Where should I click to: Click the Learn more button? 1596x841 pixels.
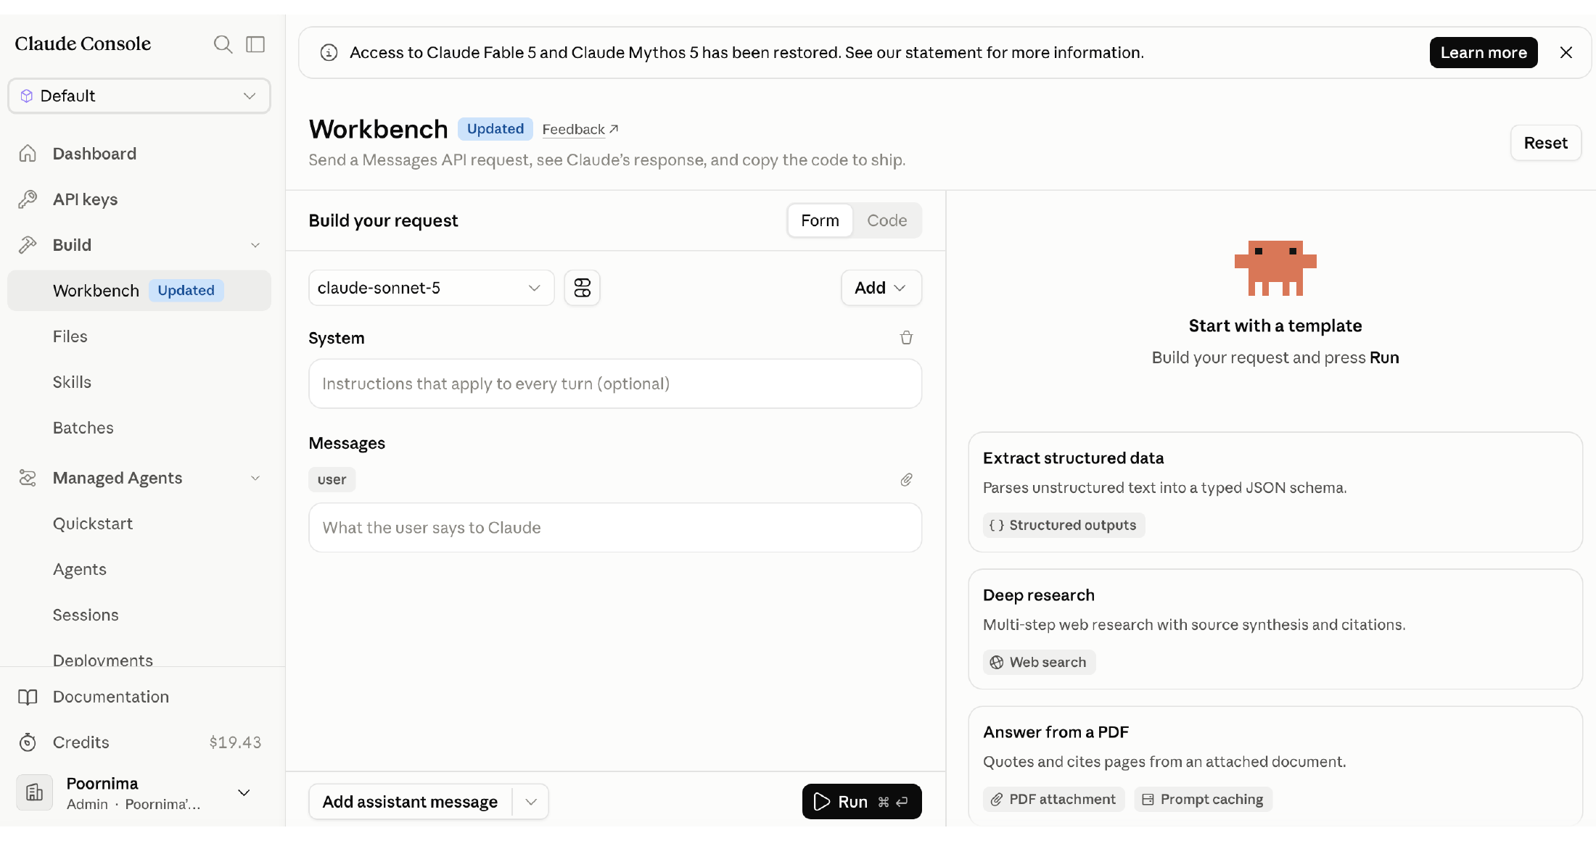tap(1484, 53)
